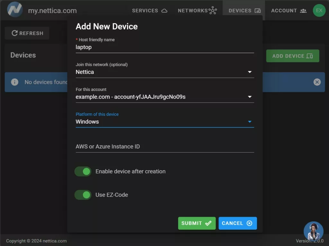The image size is (329, 246).
Task: Open Platform of this device dropdown
Action: coord(249,122)
